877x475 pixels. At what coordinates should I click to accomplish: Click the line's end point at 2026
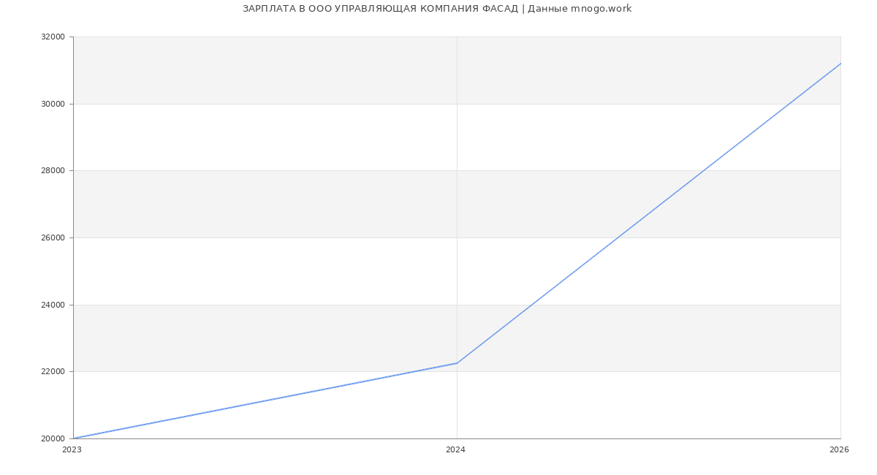point(840,64)
